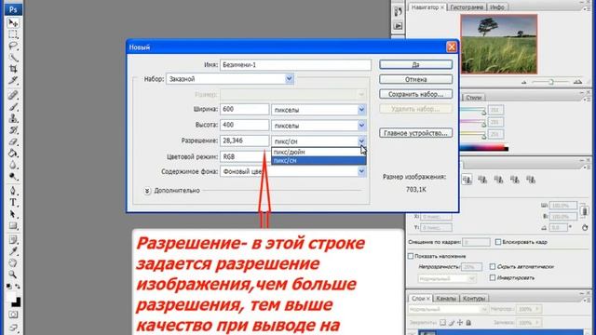
Task: Switch to the Контуры tab
Action: pos(474,299)
